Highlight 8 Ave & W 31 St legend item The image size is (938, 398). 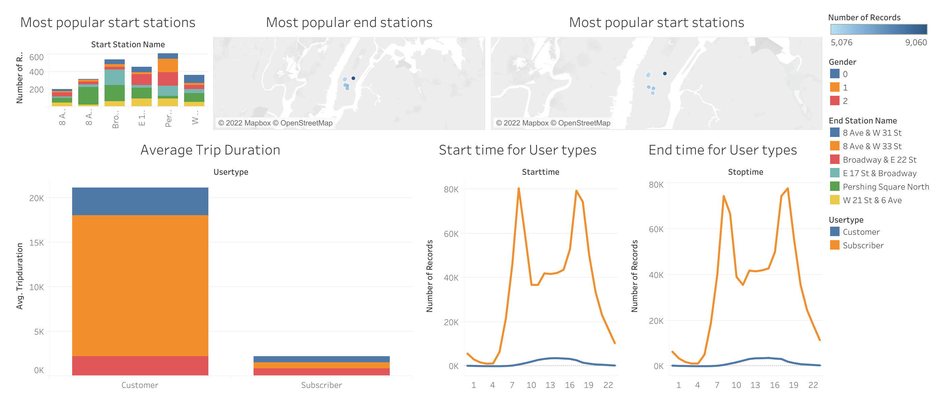(872, 133)
